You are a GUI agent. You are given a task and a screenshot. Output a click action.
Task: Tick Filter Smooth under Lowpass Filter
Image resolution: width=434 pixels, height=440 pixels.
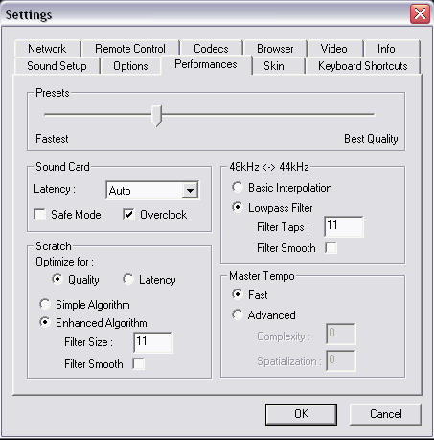click(331, 247)
